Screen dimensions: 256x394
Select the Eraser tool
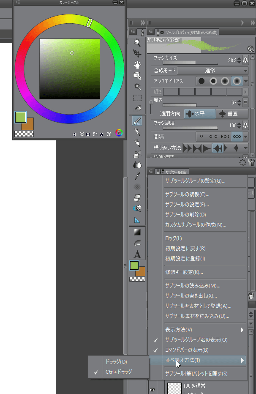point(137,197)
